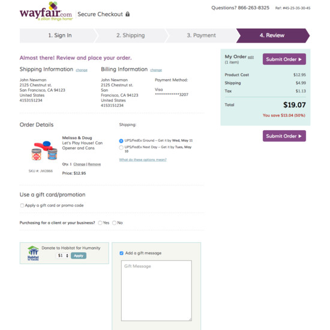Click inside the Gift Message text area
Screen dimensions: 330x330
coord(157,290)
